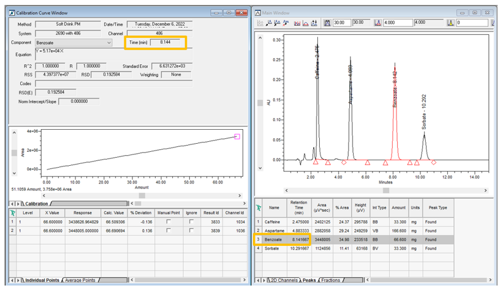Click the calibration plot horizontal scrollbar thumb
This screenshot has height=290, width=500.
click(x=142, y=195)
